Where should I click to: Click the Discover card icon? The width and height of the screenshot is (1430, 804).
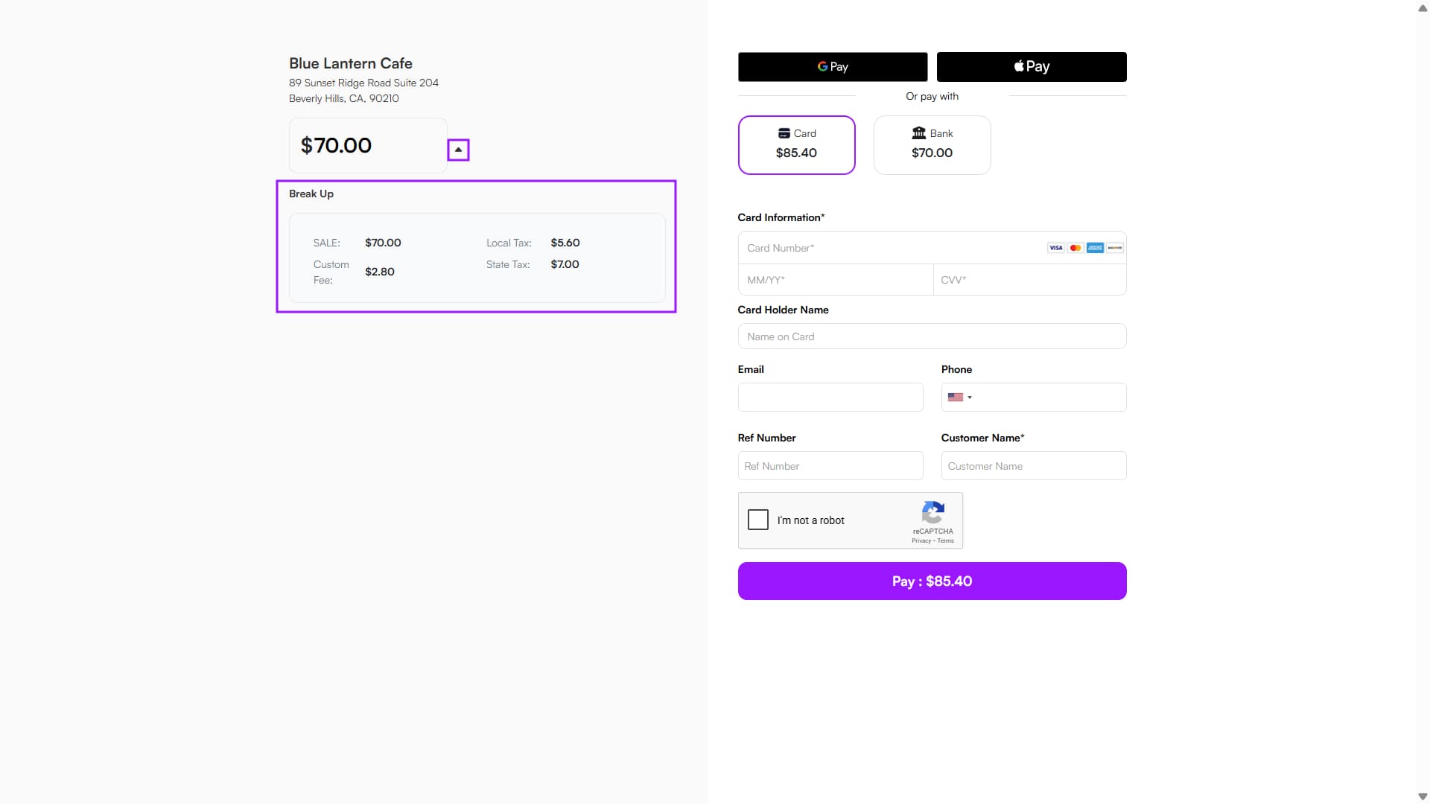(x=1115, y=248)
